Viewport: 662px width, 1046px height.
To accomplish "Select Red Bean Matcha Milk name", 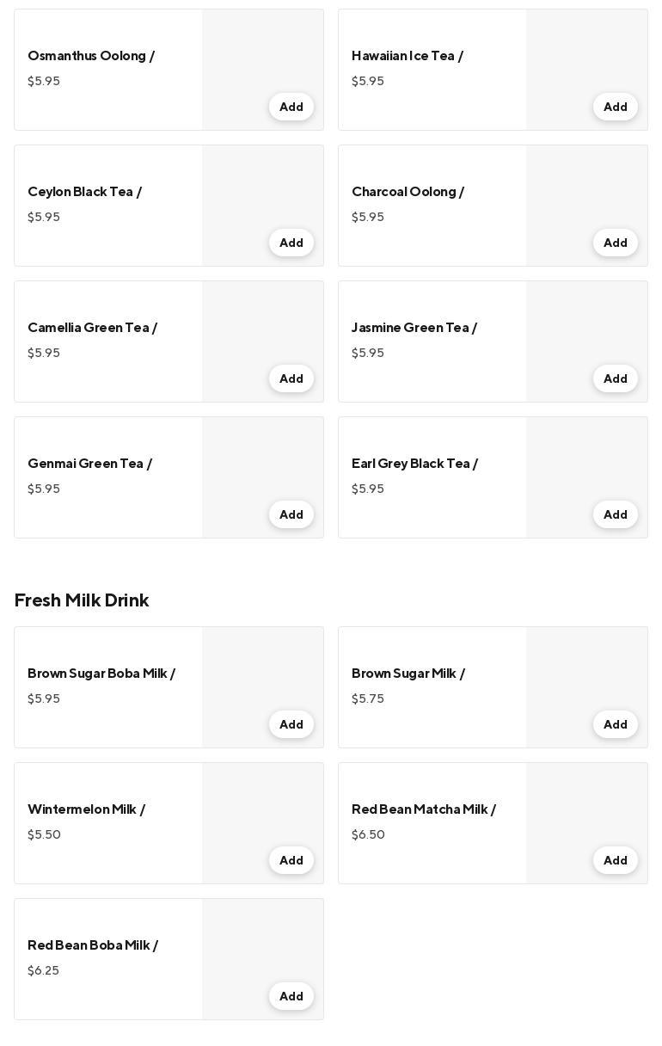I will tap(423, 809).
